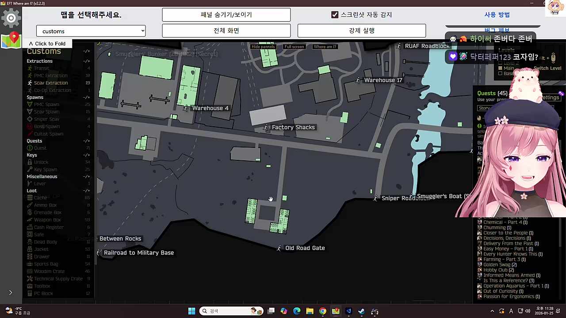Toggle PMC Extraction markers on the map
This screenshot has height=318, width=566.
pos(51,76)
